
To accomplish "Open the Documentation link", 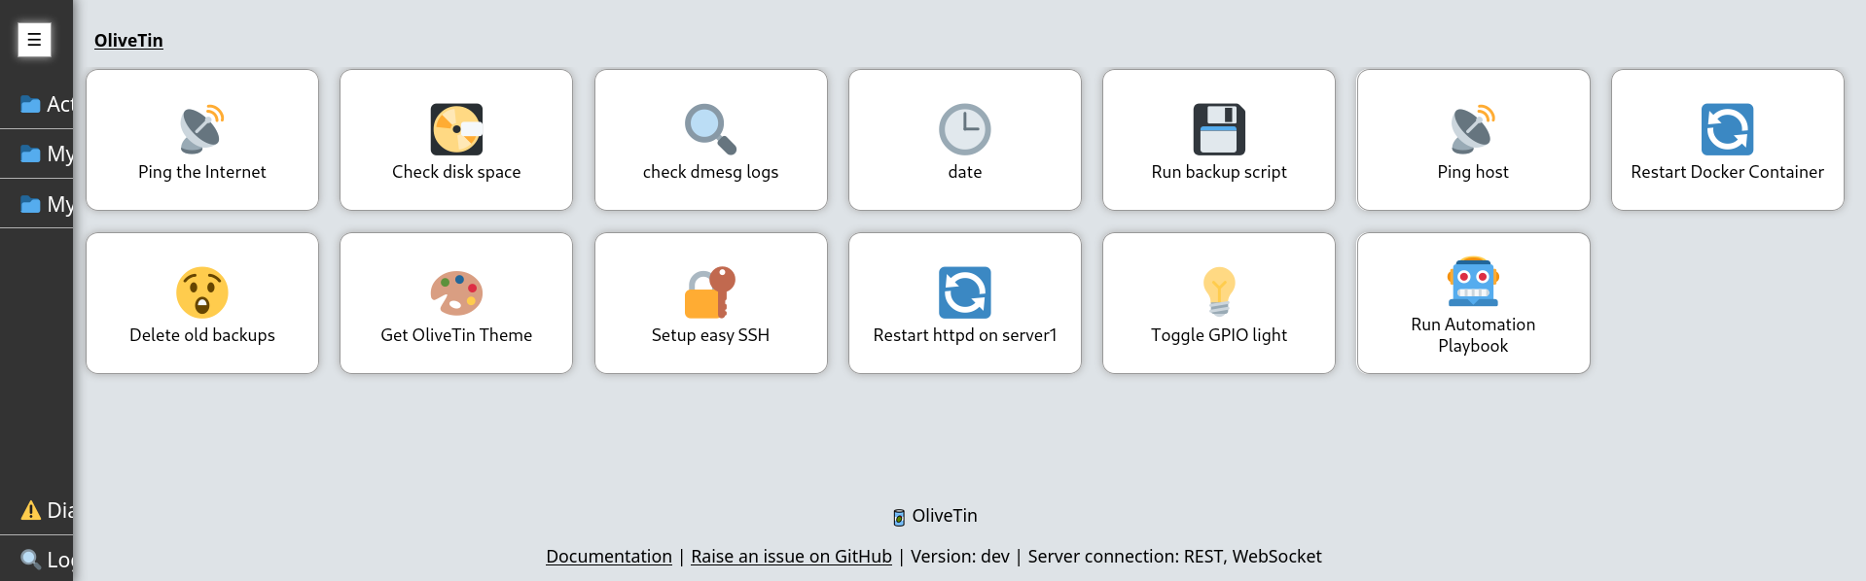I will 609,556.
